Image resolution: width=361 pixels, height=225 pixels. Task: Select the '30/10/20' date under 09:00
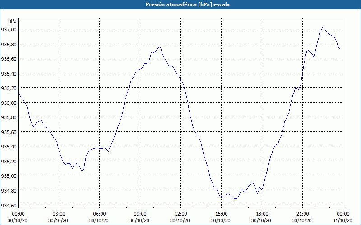pyautogui.click(x=139, y=220)
